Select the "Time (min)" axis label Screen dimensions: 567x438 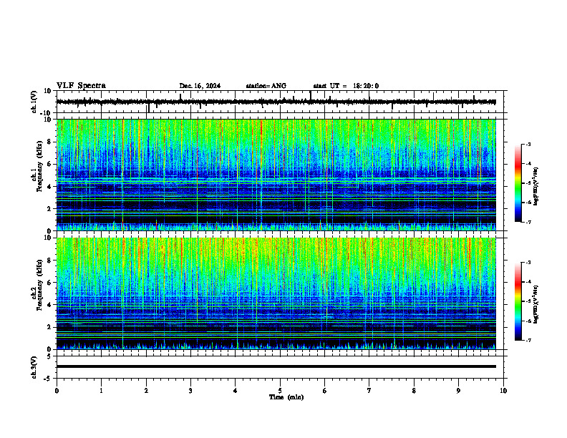[x=286, y=397]
